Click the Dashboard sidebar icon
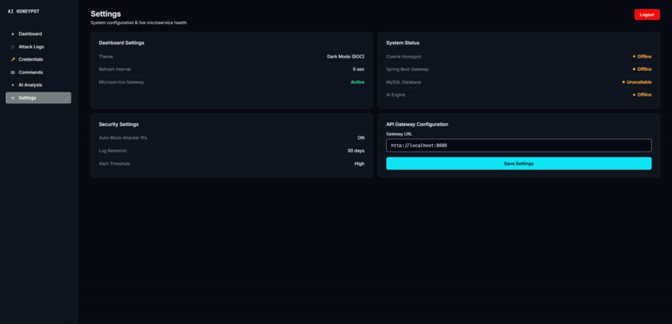 pos(13,34)
